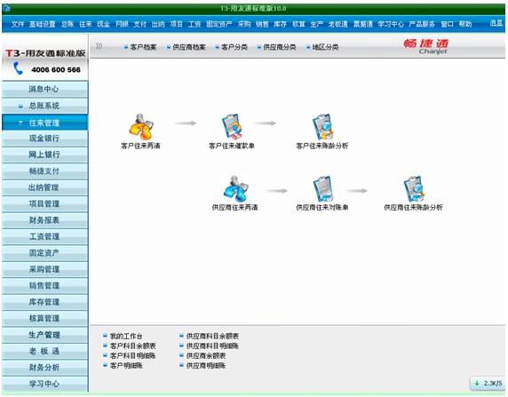Open 供应商往来对账单 icon
Screen dimensions: 508x397
coord(322,189)
